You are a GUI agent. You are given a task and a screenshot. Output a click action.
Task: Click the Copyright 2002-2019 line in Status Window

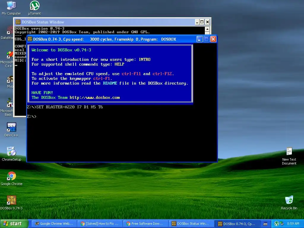[82, 32]
